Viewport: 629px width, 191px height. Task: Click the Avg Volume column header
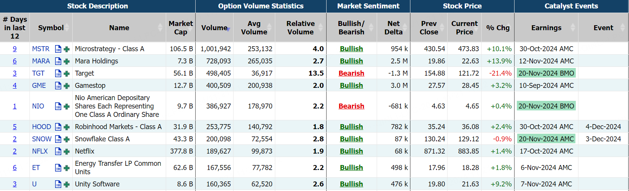pos(254,28)
